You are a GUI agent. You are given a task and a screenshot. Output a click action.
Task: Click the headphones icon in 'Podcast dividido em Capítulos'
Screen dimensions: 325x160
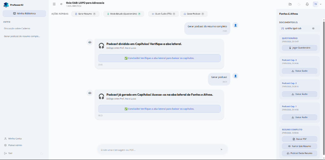(101, 46)
